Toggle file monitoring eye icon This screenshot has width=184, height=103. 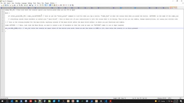pos(61,5)
